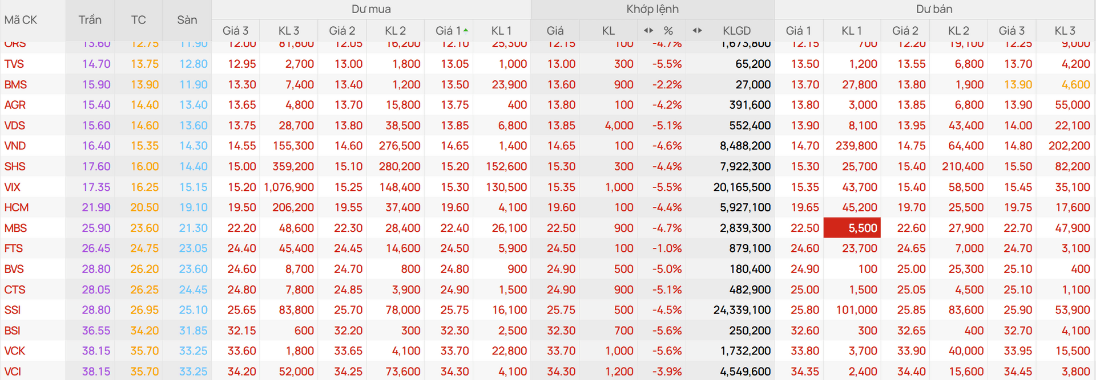The image size is (1096, 380).
Task: Open the VIX stock symbol
Action: pyautogui.click(x=12, y=187)
